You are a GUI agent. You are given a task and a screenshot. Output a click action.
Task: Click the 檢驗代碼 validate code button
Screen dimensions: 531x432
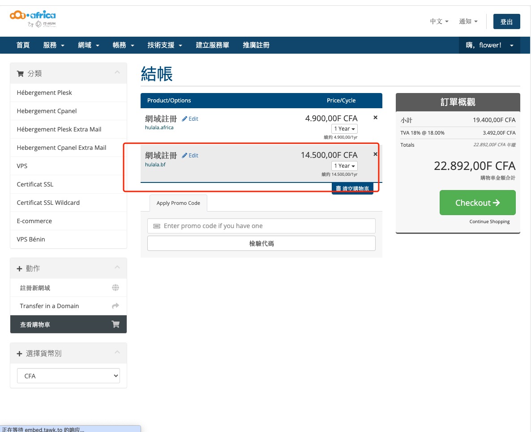click(261, 243)
